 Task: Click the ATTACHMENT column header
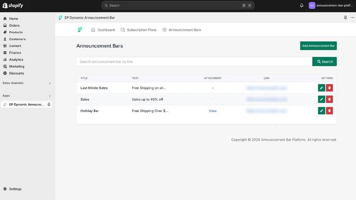click(x=213, y=78)
